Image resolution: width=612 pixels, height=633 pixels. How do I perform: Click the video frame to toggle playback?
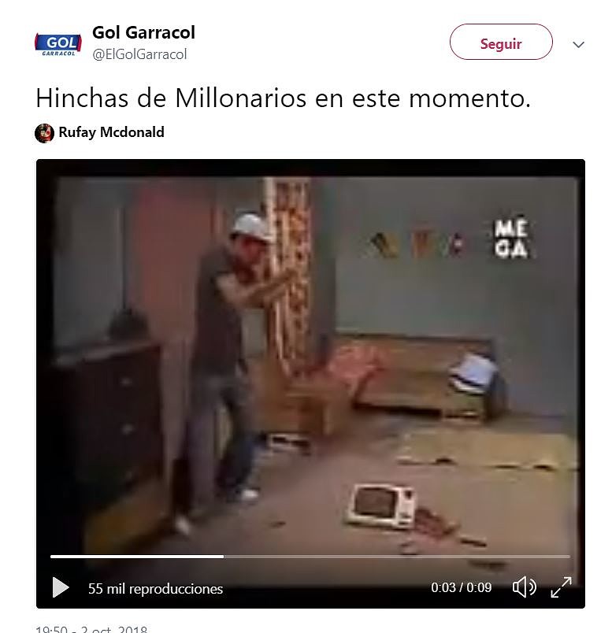[310, 355]
